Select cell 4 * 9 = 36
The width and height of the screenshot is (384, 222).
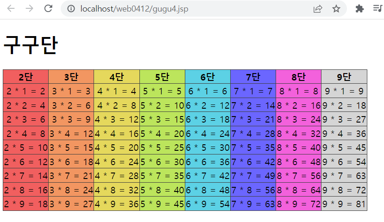pyautogui.click(x=117, y=203)
